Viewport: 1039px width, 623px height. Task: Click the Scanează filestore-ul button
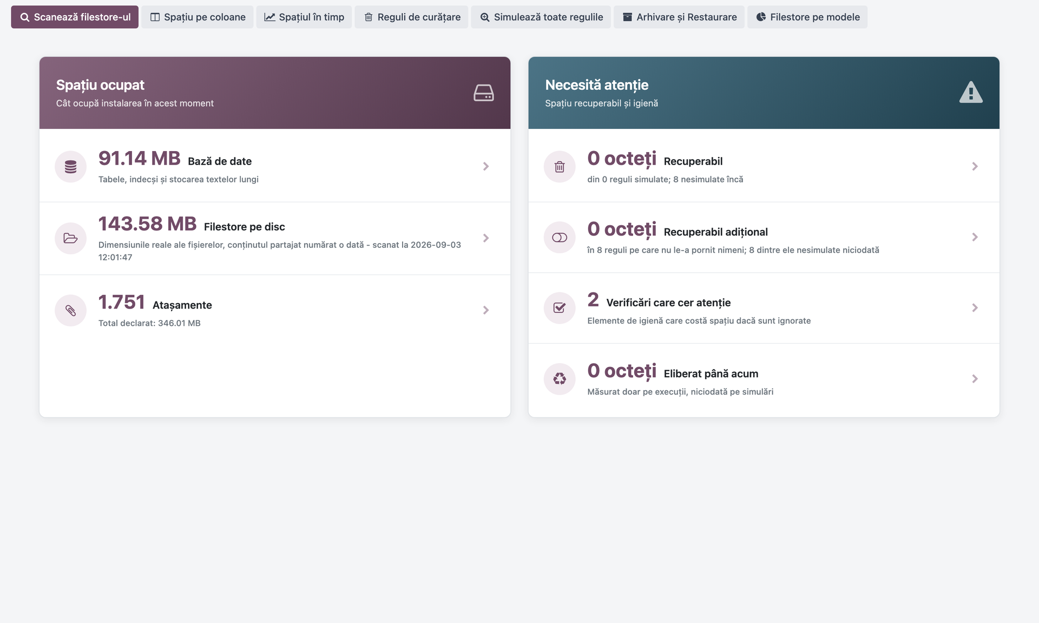coord(75,17)
